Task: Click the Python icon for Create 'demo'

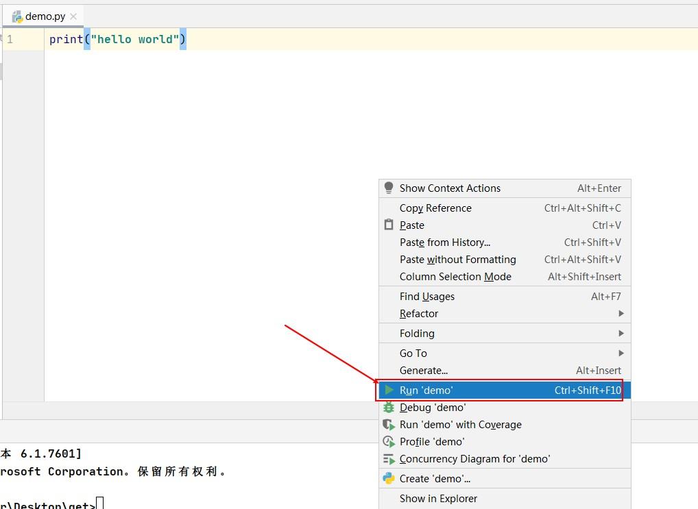Action: [389, 478]
